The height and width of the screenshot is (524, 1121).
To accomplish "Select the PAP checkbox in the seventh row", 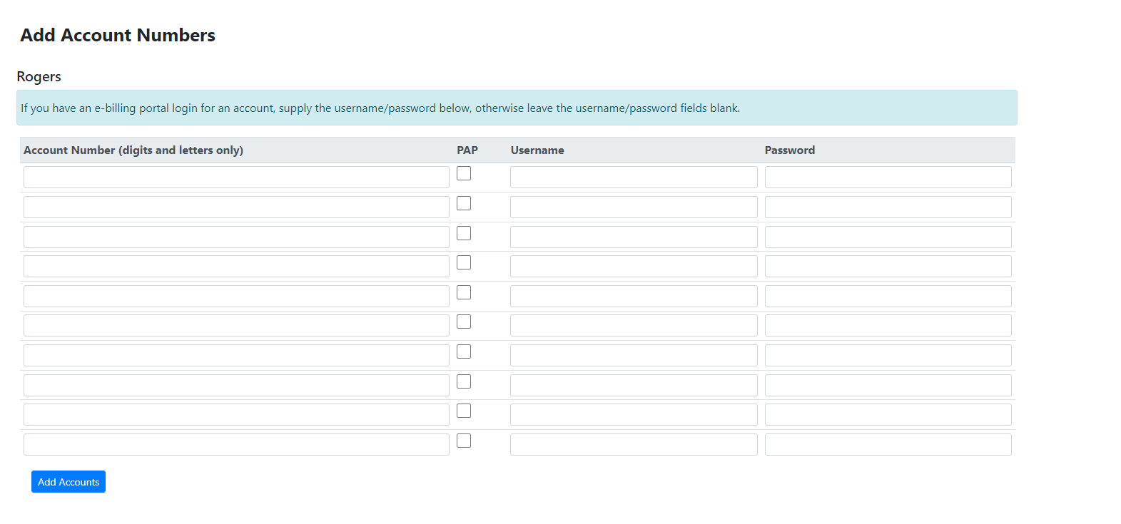I will pos(464,351).
